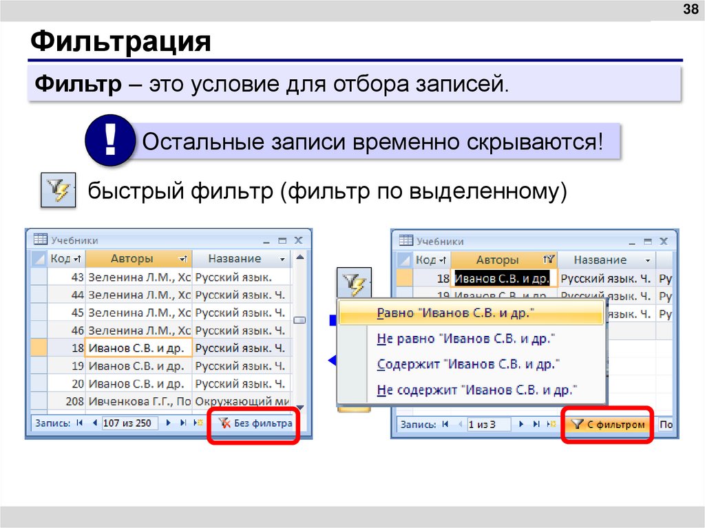Click last record button in right navigator
The width and height of the screenshot is (705, 528).
click(x=536, y=425)
